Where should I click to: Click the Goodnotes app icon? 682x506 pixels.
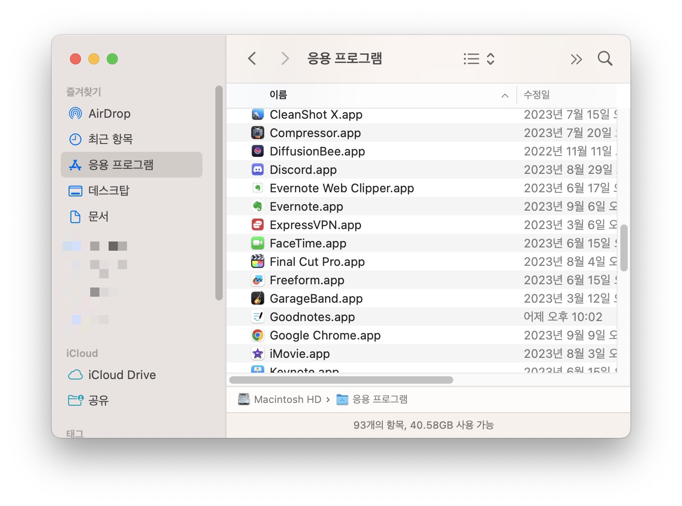[258, 317]
